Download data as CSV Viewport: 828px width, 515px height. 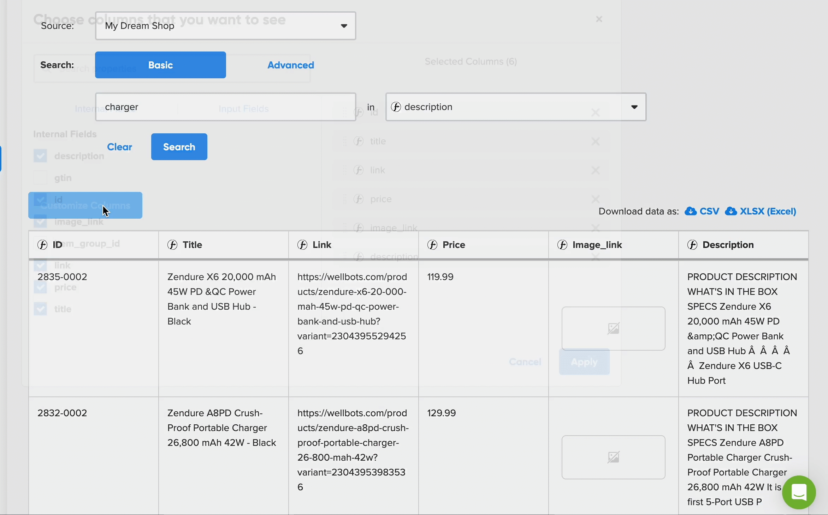pos(702,211)
